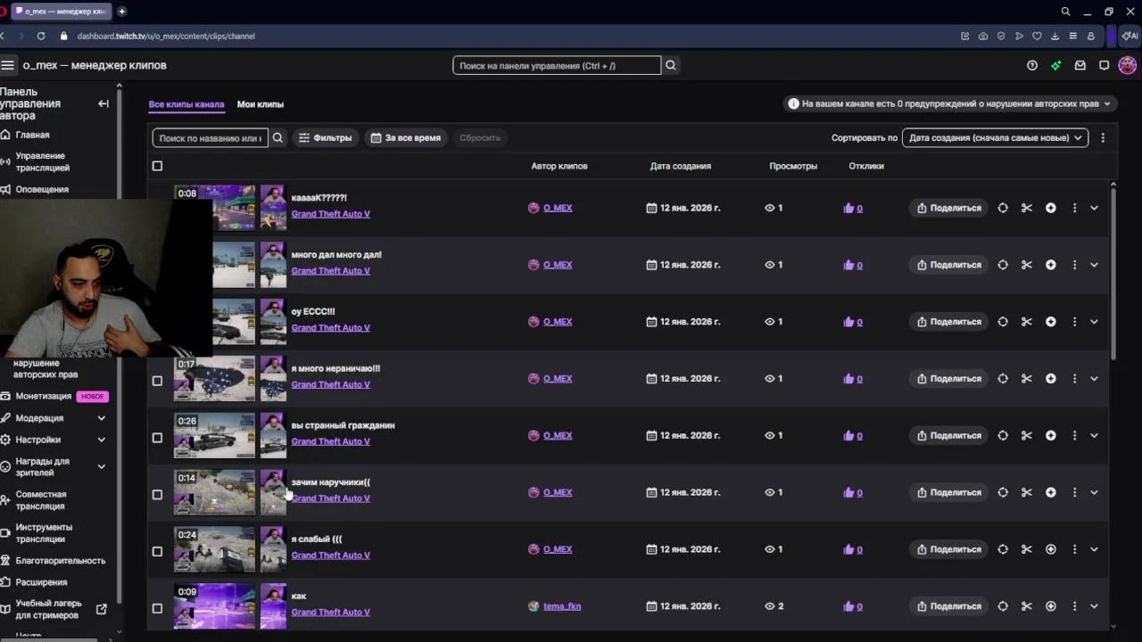Select checkbox for 'зачем наручники((' clip

(157, 495)
